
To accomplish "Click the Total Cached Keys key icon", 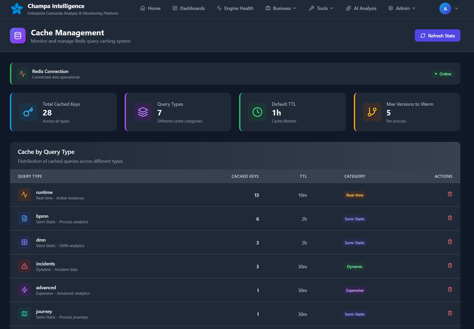I will (28, 112).
